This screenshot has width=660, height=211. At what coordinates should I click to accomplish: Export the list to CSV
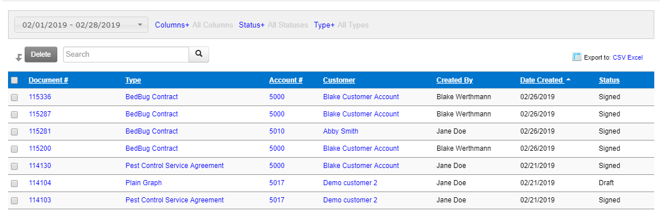(619, 57)
